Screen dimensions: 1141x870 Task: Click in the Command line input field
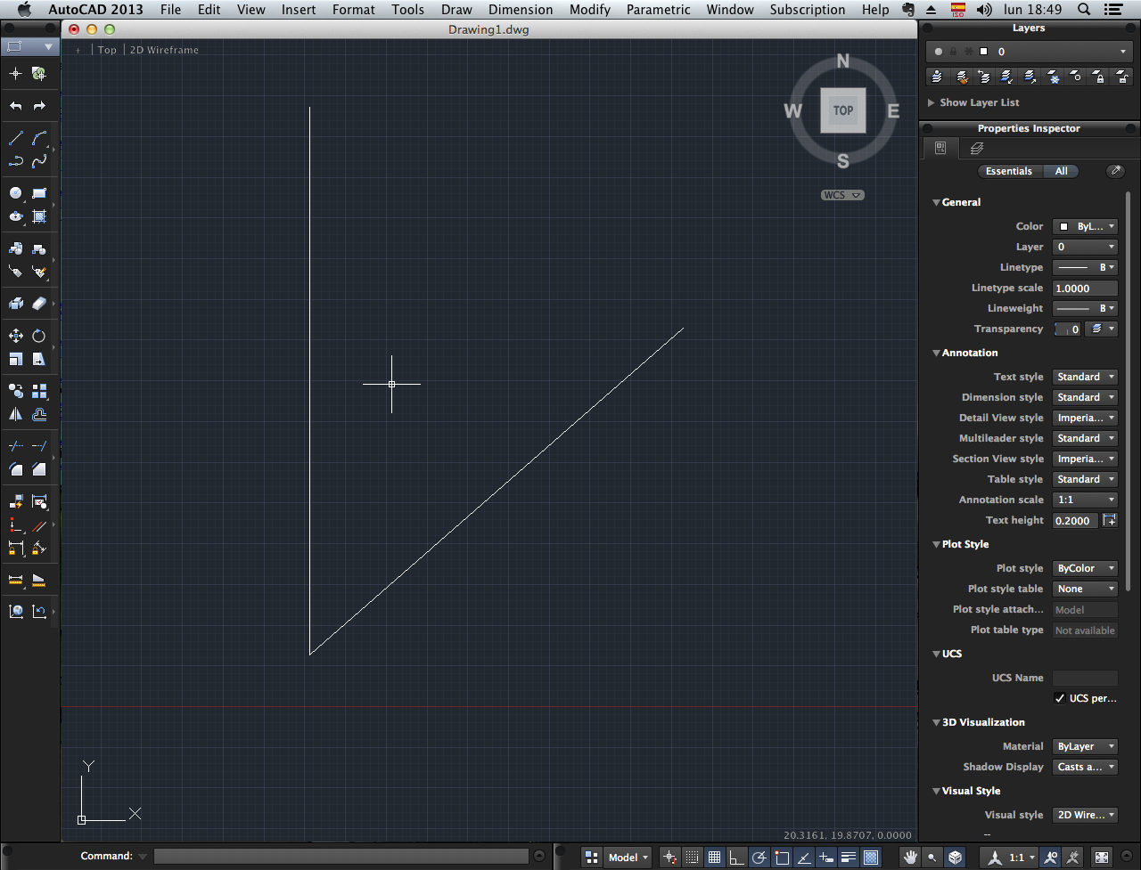click(341, 856)
